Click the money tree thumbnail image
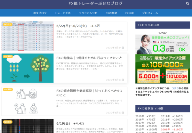This screenshot has width=192, height=133. [x=28, y=69]
